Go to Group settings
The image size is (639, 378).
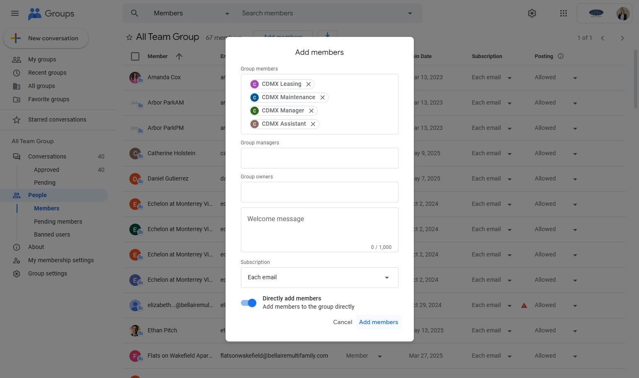coord(47,273)
